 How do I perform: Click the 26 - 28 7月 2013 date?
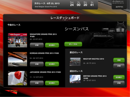click(89, 63)
